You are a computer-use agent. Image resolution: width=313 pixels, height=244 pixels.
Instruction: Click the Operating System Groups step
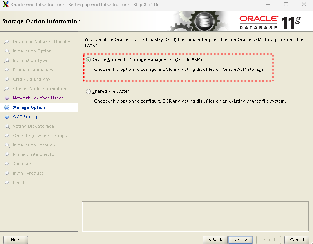tap(40, 136)
